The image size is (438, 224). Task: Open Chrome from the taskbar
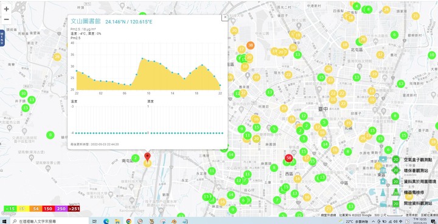(x=129, y=221)
